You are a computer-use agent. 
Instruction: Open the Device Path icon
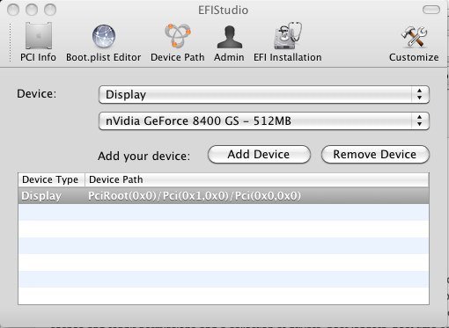[178, 36]
